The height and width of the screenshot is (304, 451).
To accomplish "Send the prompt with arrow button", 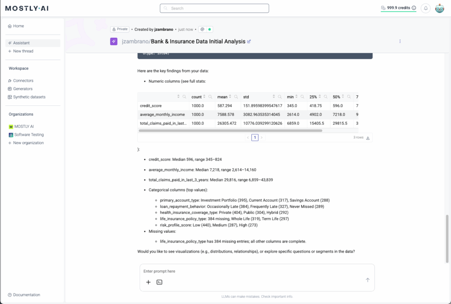I will click(x=368, y=280).
